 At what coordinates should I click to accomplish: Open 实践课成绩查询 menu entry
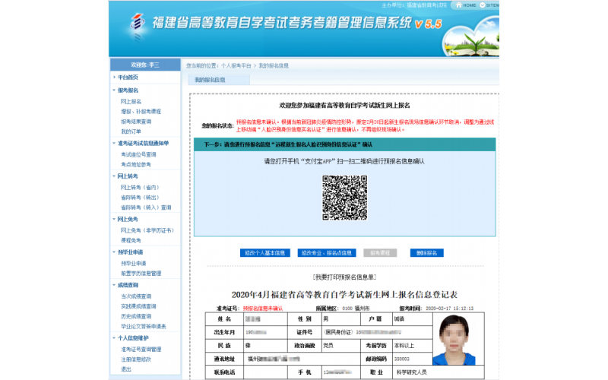[x=138, y=306]
